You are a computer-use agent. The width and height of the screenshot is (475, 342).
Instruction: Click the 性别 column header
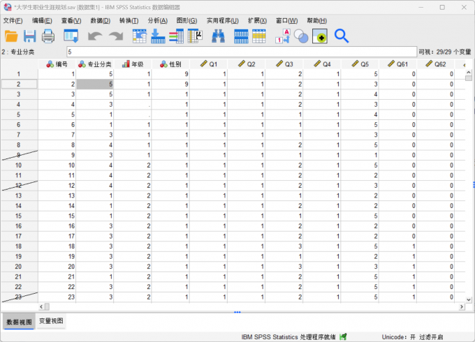pyautogui.click(x=171, y=64)
